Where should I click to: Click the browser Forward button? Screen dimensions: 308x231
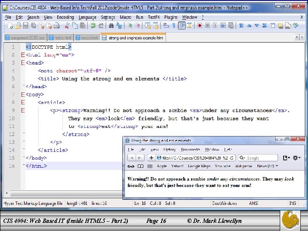coord(140,158)
